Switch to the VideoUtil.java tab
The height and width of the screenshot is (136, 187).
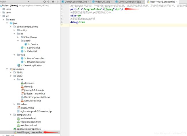click(103, 2)
